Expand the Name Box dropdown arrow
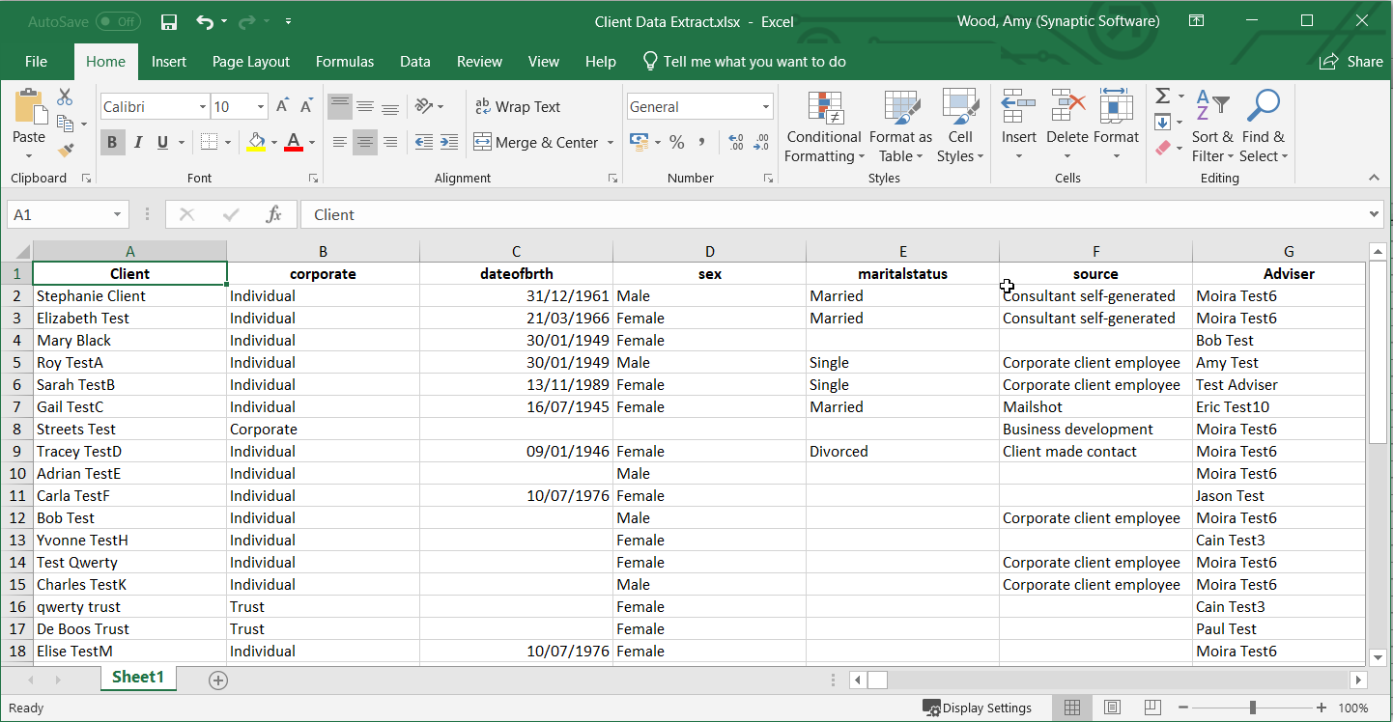 tap(118, 214)
